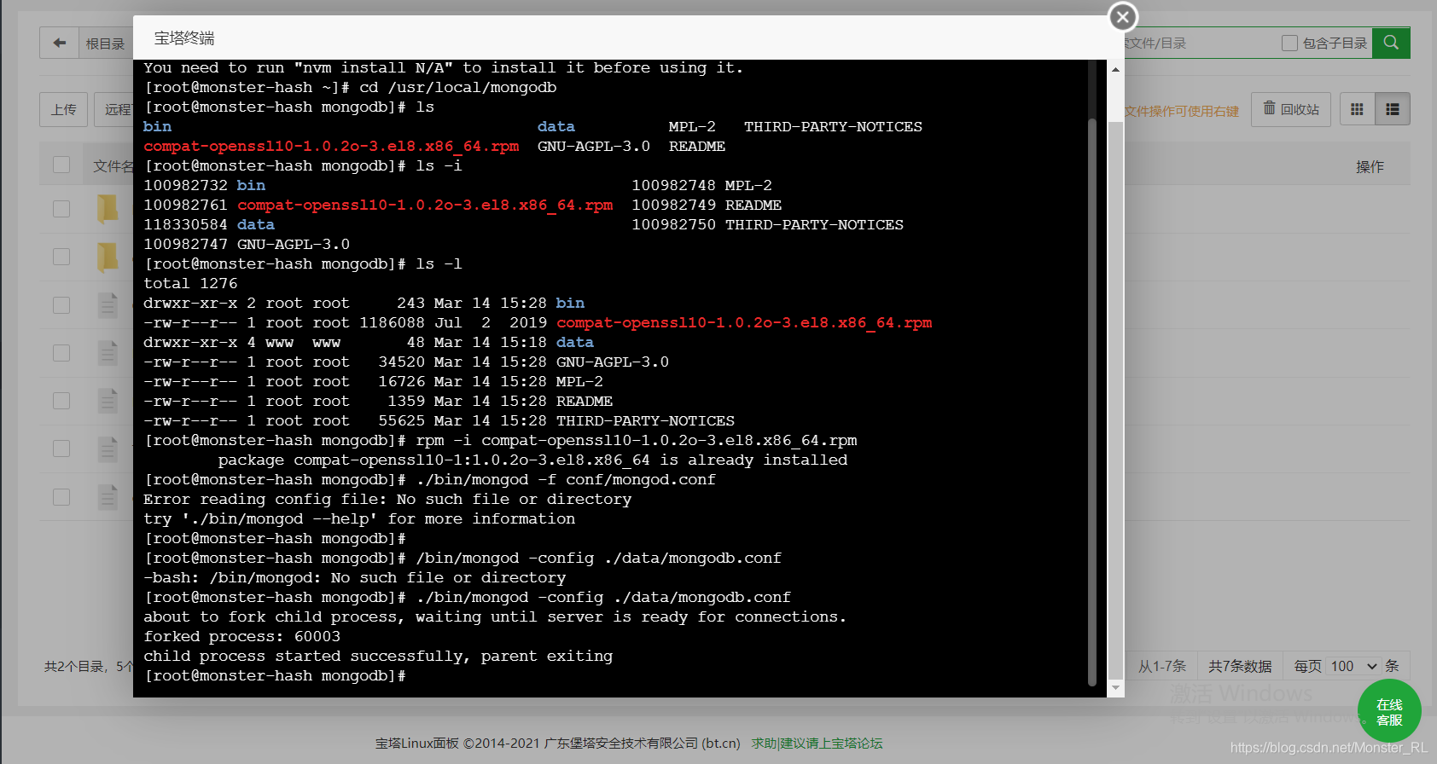
Task: Click the 在线客服 online support button
Action: [x=1389, y=711]
